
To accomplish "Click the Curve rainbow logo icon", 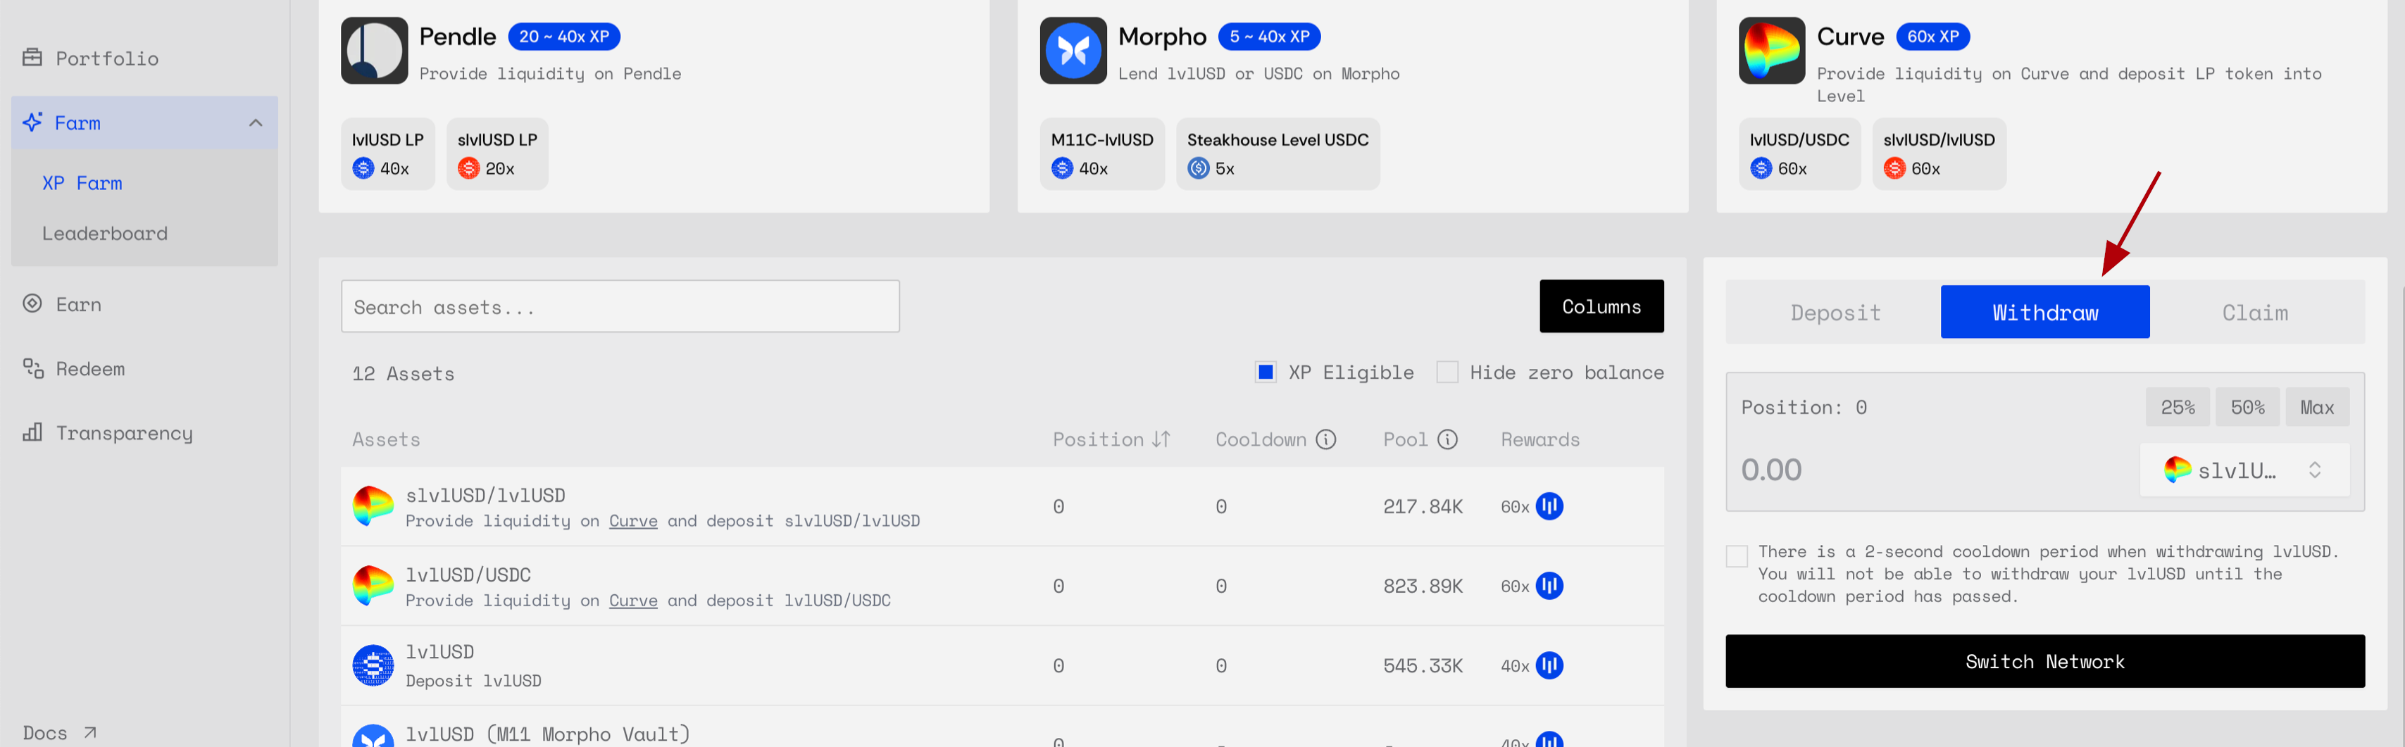I will tap(1771, 51).
